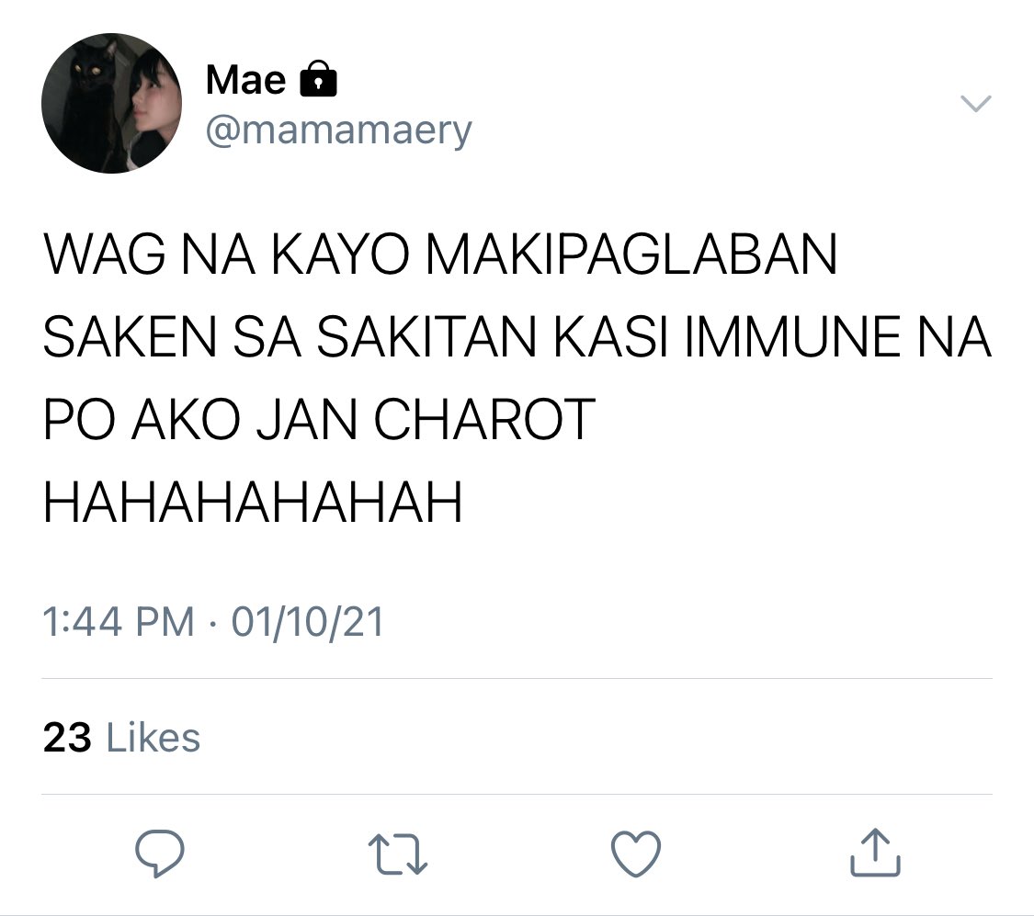Click the black cat in the avatar
Screen dimensions: 1034x916
[85, 106]
